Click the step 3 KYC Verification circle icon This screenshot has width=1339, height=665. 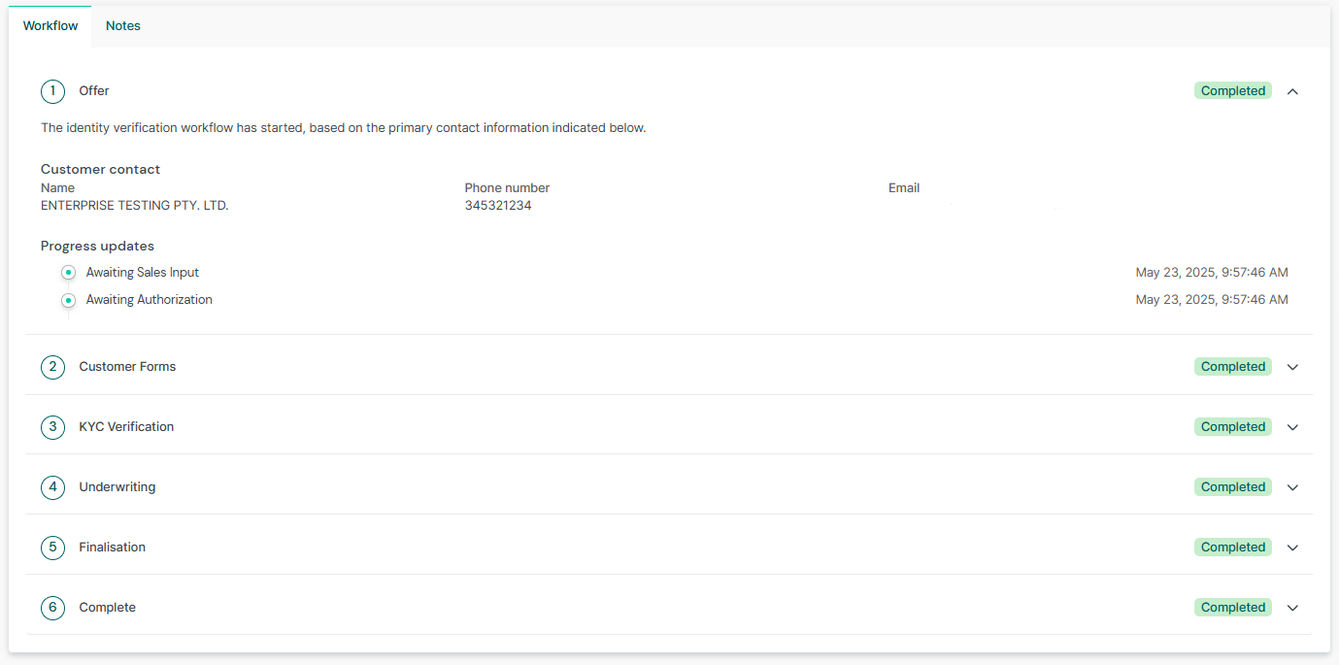52,427
